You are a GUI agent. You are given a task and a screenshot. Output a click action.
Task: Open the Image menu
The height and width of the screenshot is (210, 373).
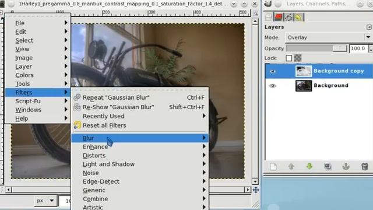(37, 58)
